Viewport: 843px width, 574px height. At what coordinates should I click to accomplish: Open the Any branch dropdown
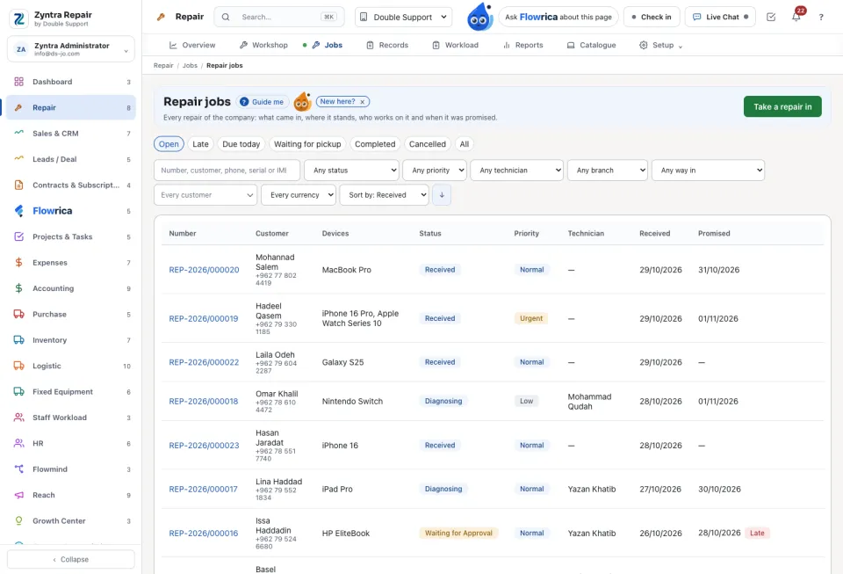tap(608, 170)
